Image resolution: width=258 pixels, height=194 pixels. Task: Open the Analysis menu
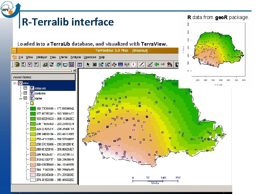tap(76, 57)
